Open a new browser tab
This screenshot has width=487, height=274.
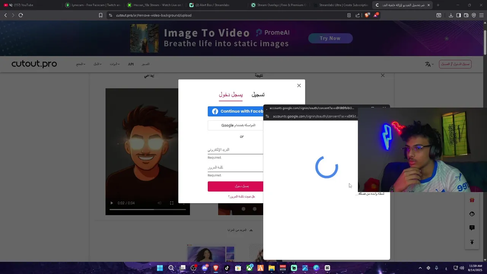[438, 5]
